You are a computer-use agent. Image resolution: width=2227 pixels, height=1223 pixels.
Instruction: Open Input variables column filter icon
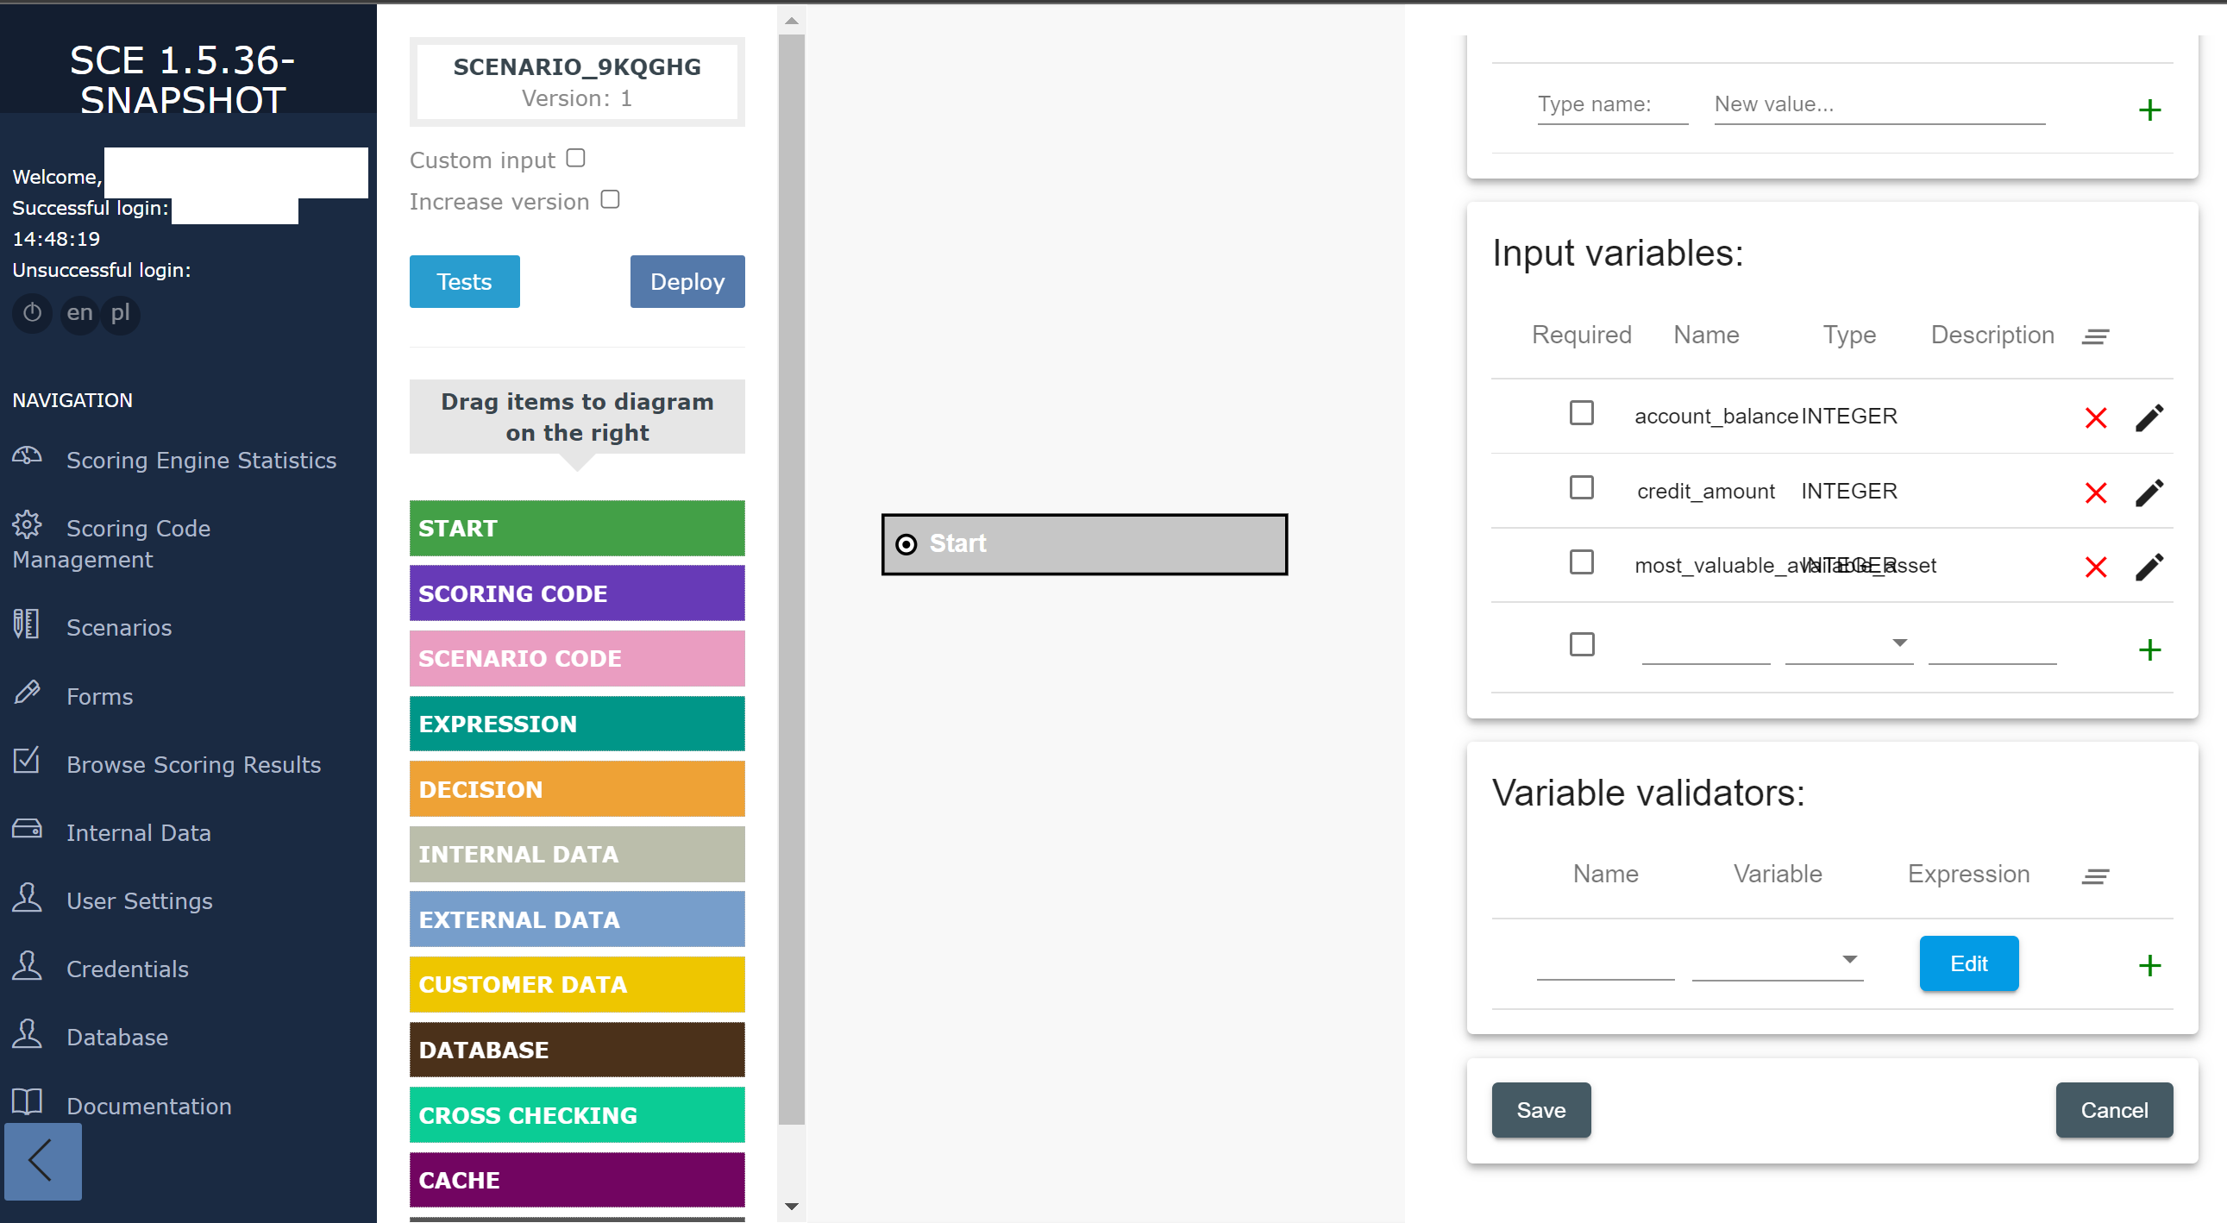(x=2095, y=336)
